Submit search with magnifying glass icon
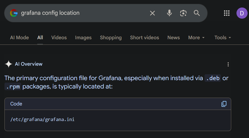The image size is (249, 138). pos(197,13)
